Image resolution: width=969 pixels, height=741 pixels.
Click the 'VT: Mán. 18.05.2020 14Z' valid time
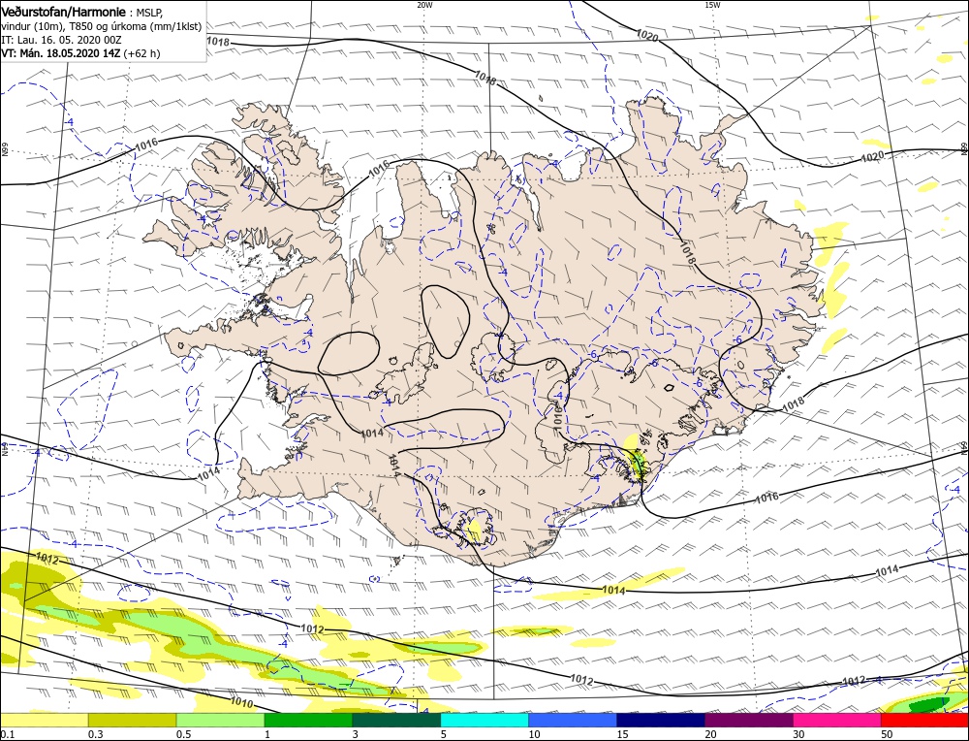click(61, 53)
